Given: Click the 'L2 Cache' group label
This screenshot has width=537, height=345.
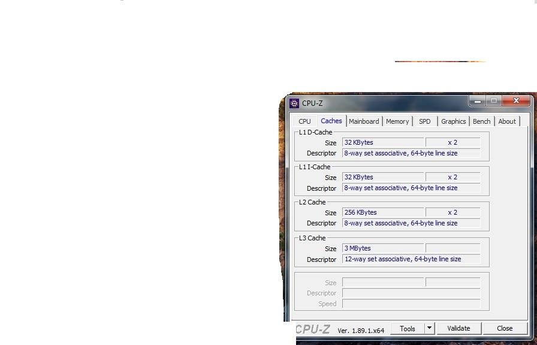Looking at the screenshot, I should (312, 202).
